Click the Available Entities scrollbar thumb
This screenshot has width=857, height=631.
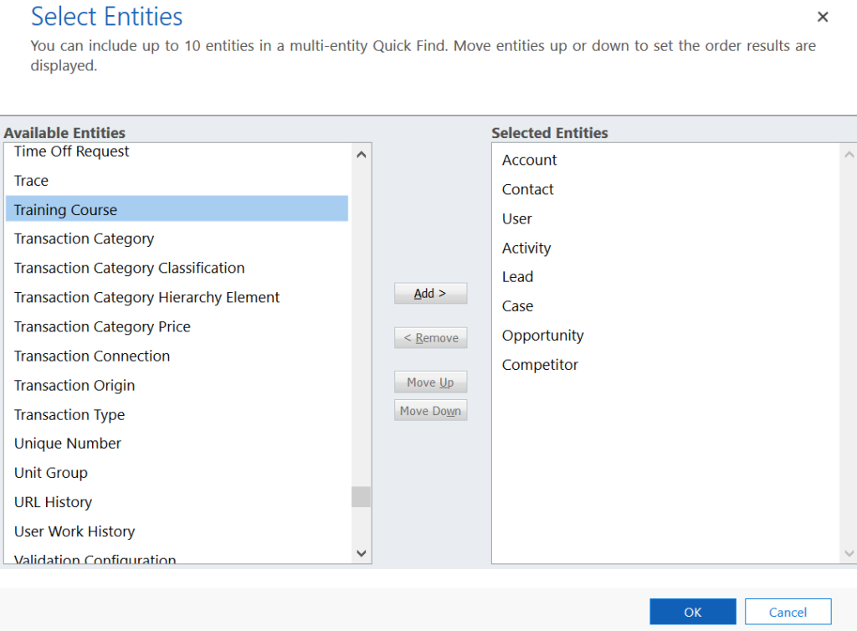[x=361, y=496]
